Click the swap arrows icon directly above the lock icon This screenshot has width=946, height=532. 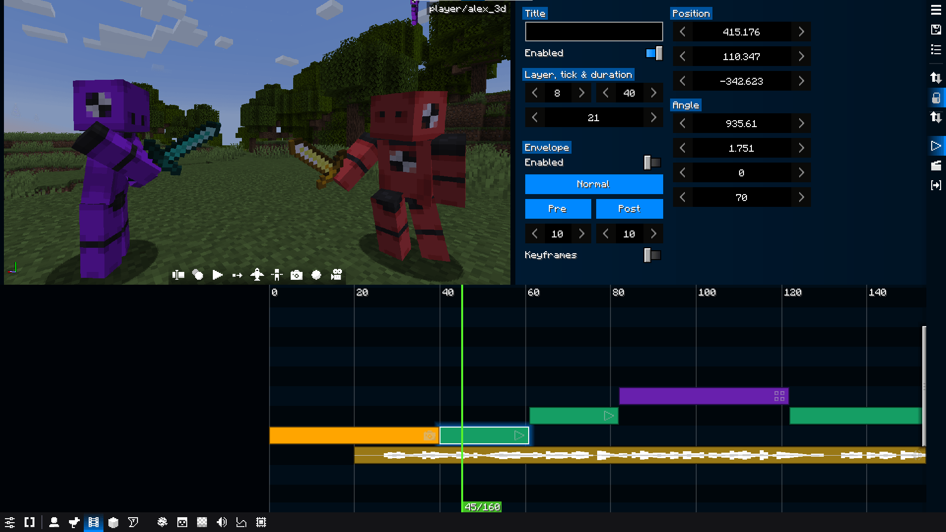936,78
